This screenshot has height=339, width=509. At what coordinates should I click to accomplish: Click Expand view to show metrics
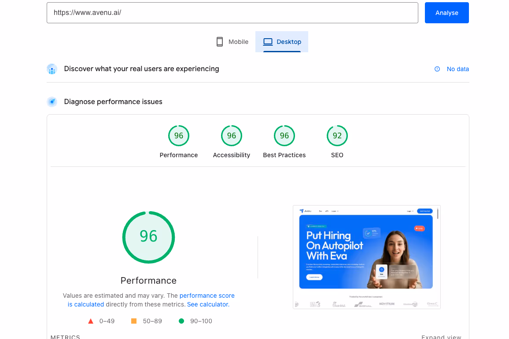tap(441, 336)
